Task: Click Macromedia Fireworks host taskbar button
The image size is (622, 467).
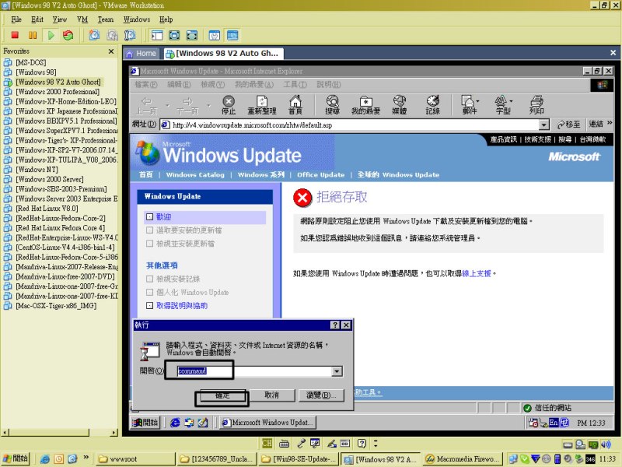Action: coord(463,459)
